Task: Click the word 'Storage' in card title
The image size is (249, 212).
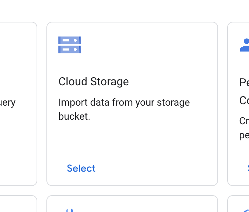Action: point(109,81)
